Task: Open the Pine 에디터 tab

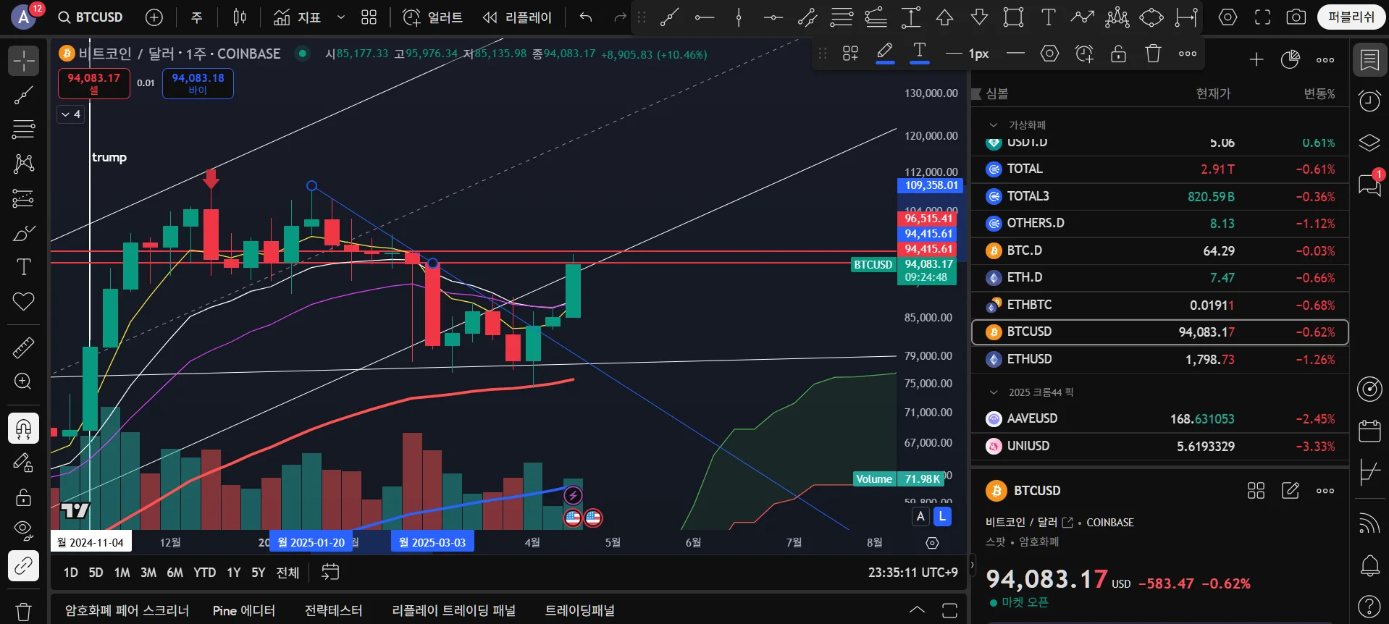Action: 244,610
